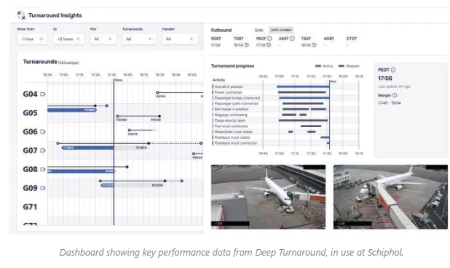Click the history clock icon beside TOBT 18:04

(x=247, y=45)
